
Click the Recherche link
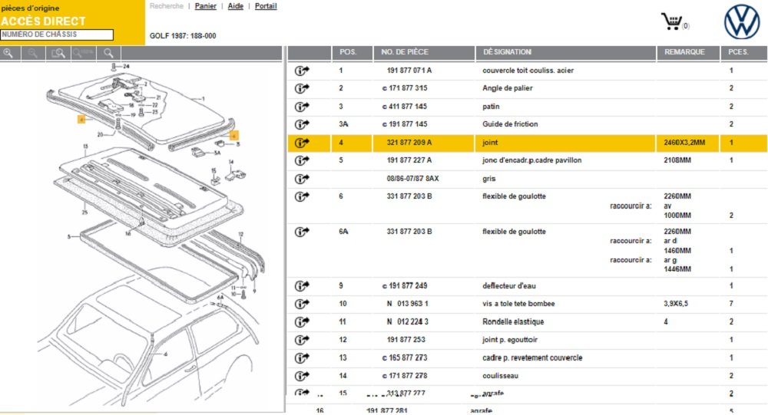pos(166,6)
